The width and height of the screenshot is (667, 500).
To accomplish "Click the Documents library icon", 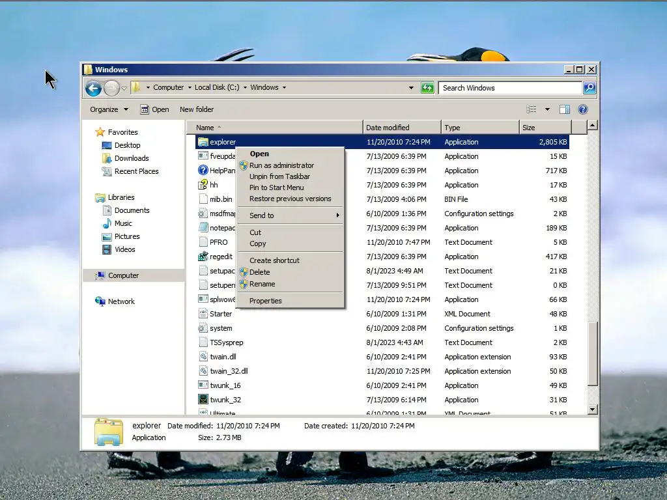I will click(x=107, y=210).
